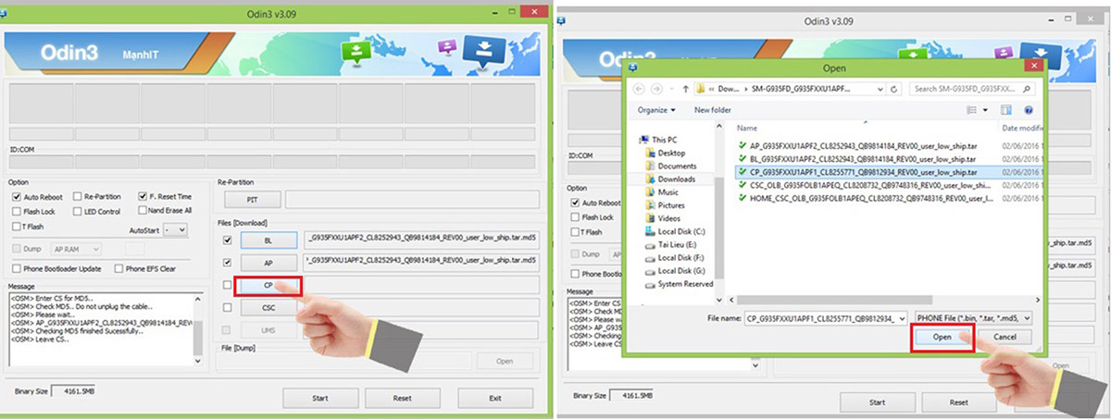This screenshot has width=1111, height=419.
Task: Open the AutoStart dropdown
Action: click(x=174, y=229)
